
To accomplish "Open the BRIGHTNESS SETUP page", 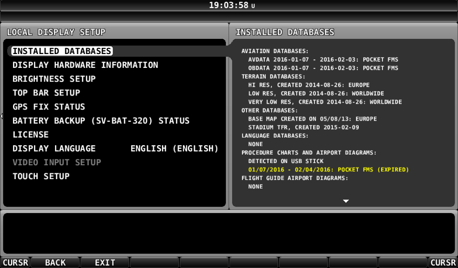I will click(x=54, y=79).
